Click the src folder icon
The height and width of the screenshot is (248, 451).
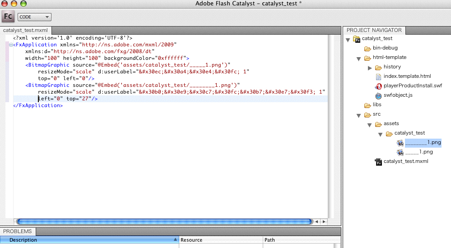click(367, 115)
